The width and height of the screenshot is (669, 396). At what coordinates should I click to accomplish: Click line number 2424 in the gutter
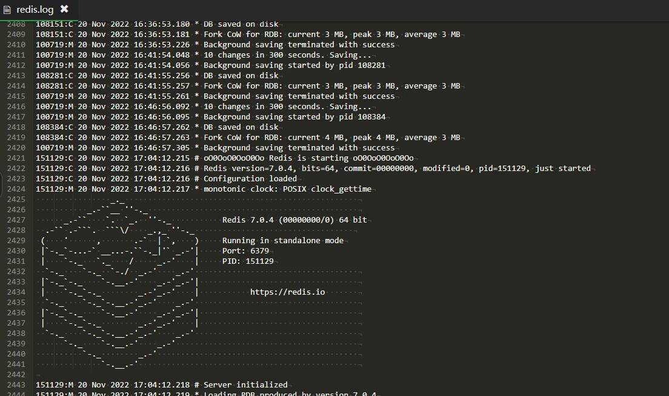pos(16,189)
